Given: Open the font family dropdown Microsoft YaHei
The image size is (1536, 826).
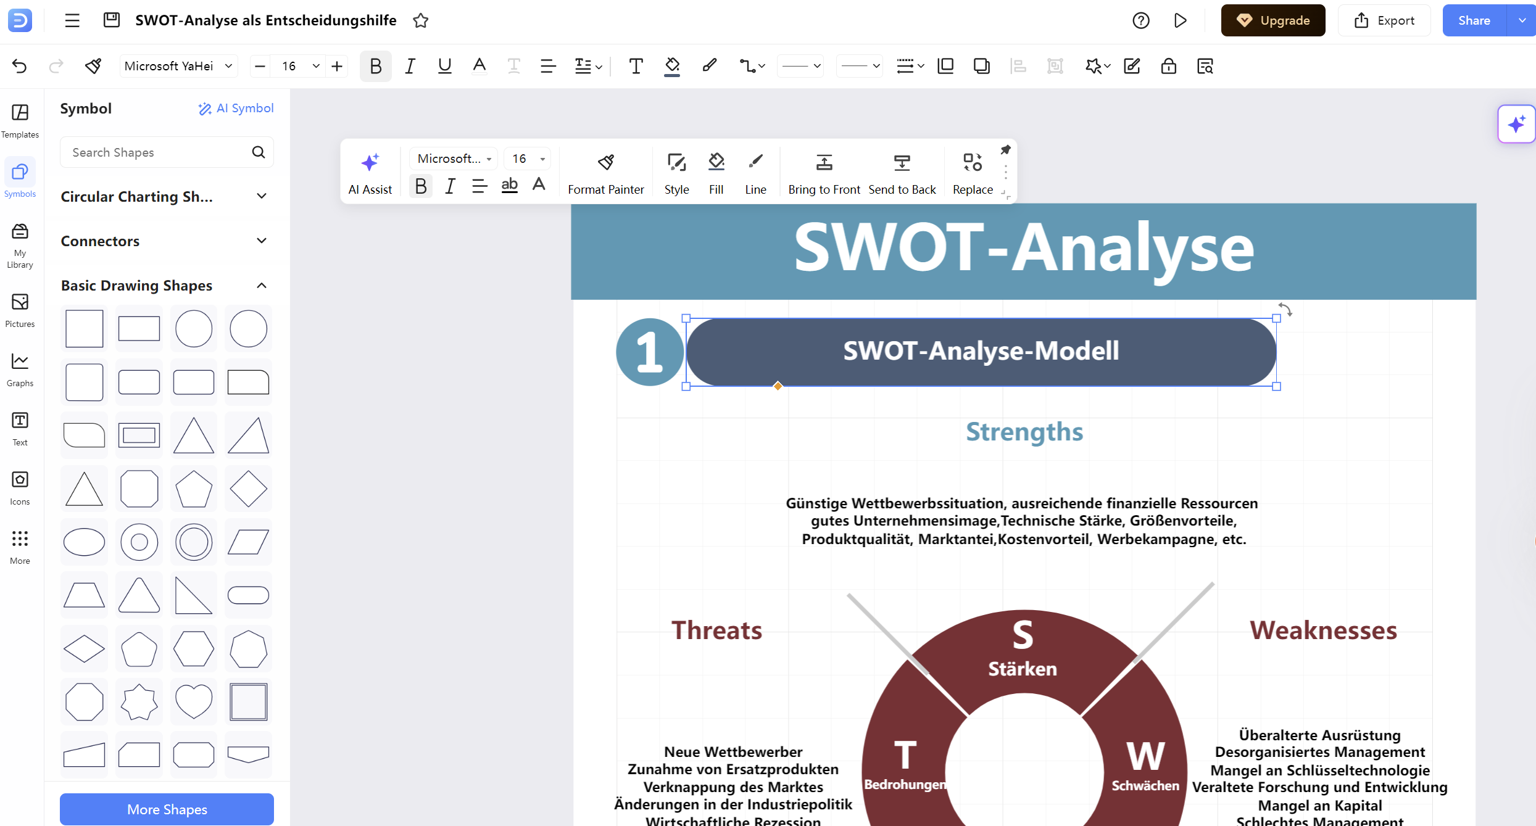Looking at the screenshot, I should coord(178,66).
